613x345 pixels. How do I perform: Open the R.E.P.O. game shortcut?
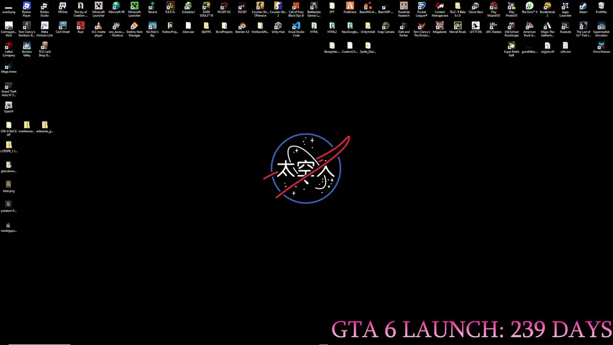(x=170, y=8)
